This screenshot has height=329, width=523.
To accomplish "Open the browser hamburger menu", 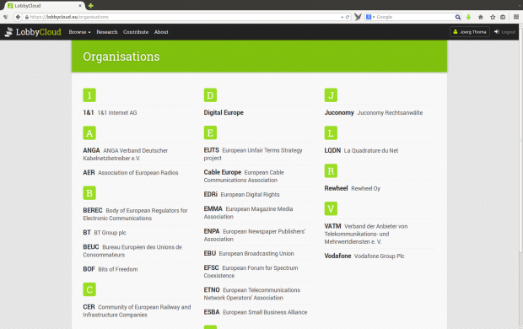I will pos(516,17).
